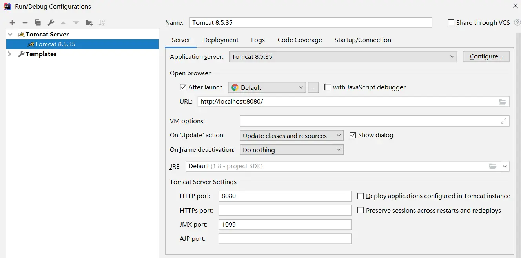Click in the URL field
This screenshot has height=258, width=521.
click(353, 102)
